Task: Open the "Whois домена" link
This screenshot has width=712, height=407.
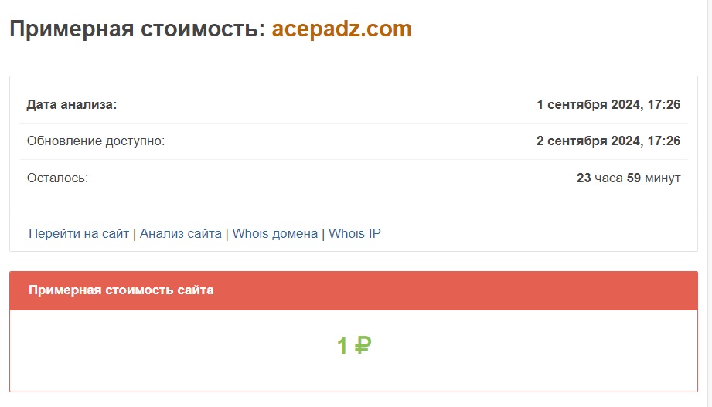Action: coord(275,233)
